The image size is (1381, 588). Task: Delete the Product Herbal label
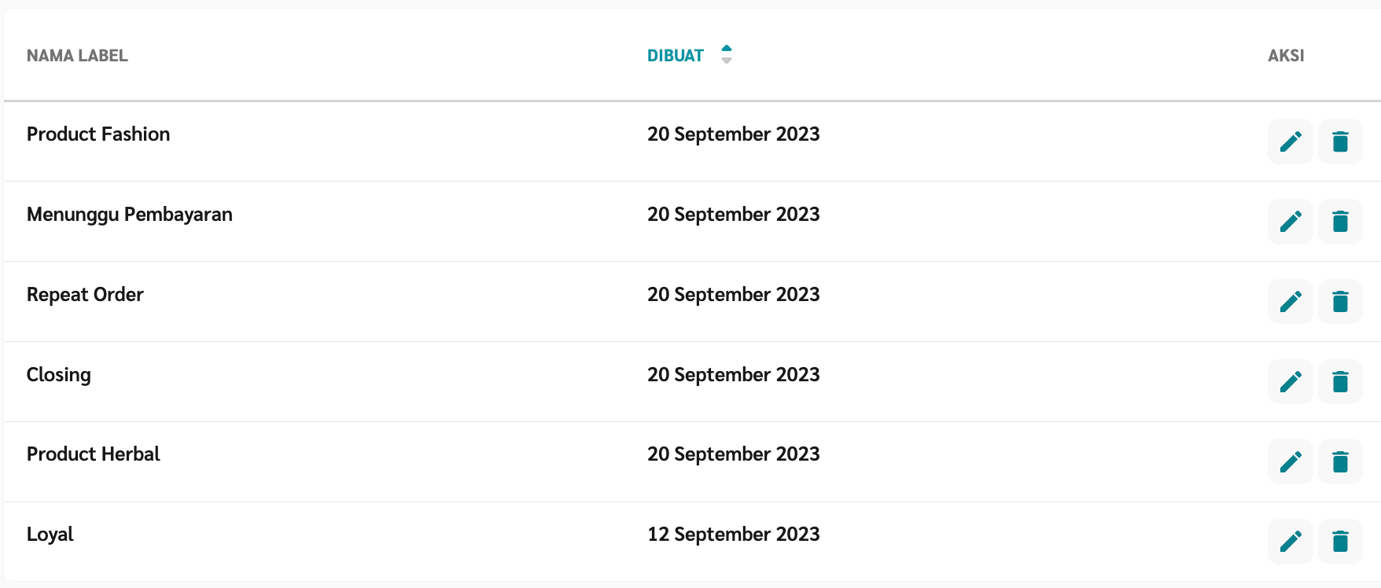point(1340,461)
